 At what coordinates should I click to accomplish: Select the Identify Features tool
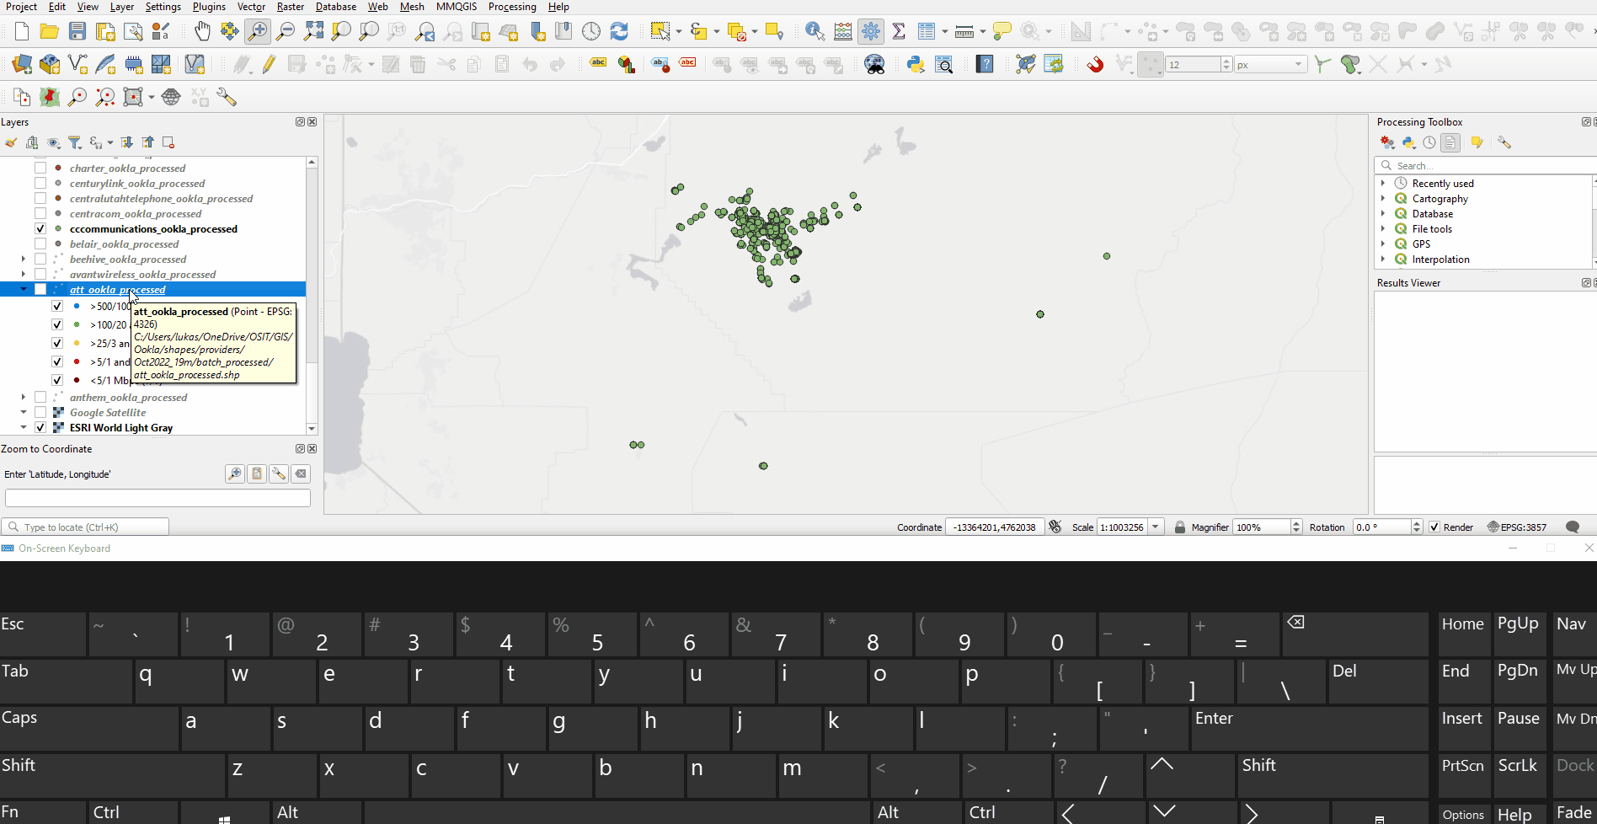coord(814,29)
